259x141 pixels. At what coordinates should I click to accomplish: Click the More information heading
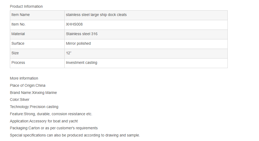click(24, 78)
